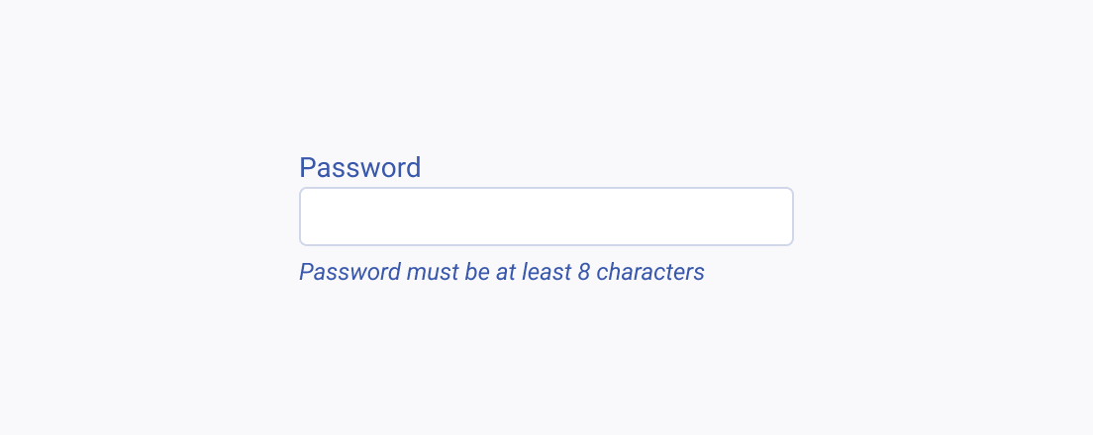Activate the white password entry box
The height and width of the screenshot is (435, 1093).
pyautogui.click(x=546, y=217)
